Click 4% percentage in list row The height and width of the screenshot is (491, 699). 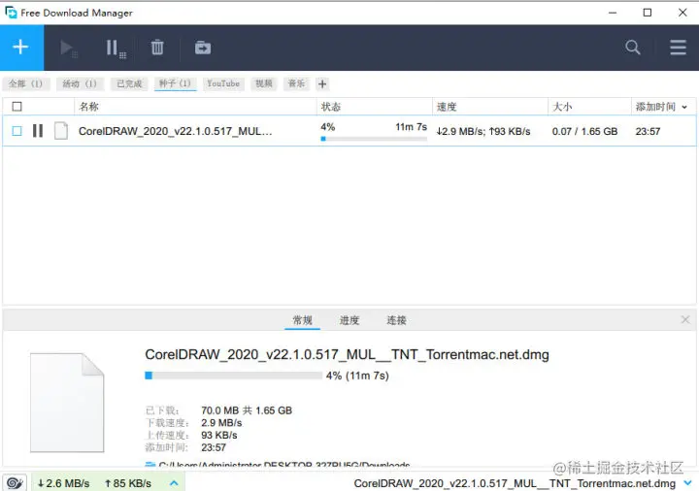pos(328,127)
